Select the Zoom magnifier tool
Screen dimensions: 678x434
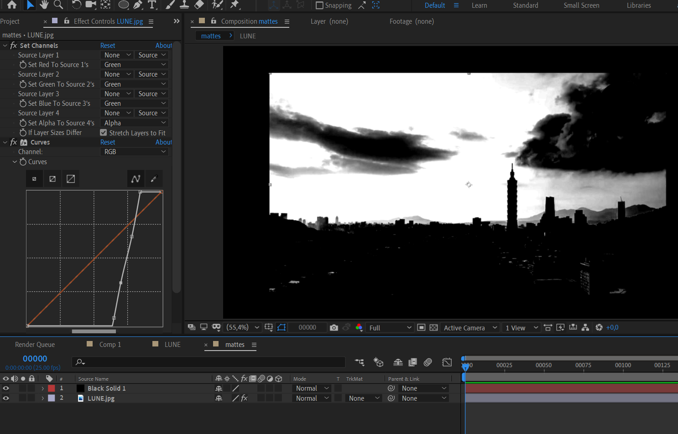tap(58, 5)
